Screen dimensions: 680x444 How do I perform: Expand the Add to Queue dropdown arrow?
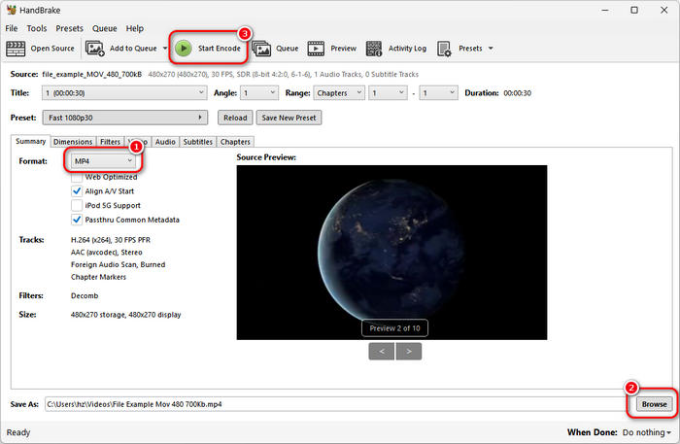point(165,49)
